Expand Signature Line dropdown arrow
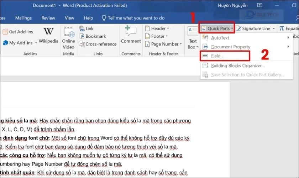The image size is (299, 178). pyautogui.click(x=274, y=28)
